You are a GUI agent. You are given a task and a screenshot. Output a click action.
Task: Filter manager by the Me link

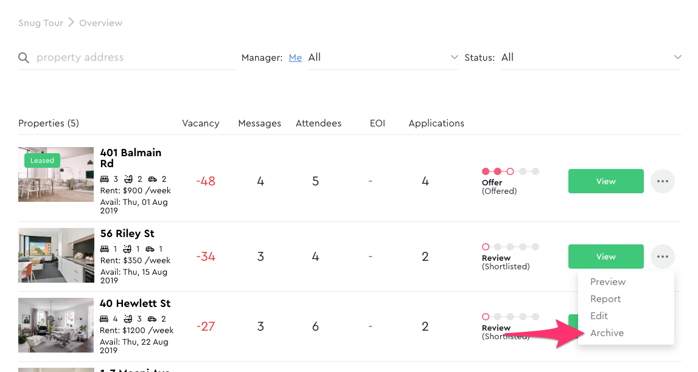pos(295,58)
